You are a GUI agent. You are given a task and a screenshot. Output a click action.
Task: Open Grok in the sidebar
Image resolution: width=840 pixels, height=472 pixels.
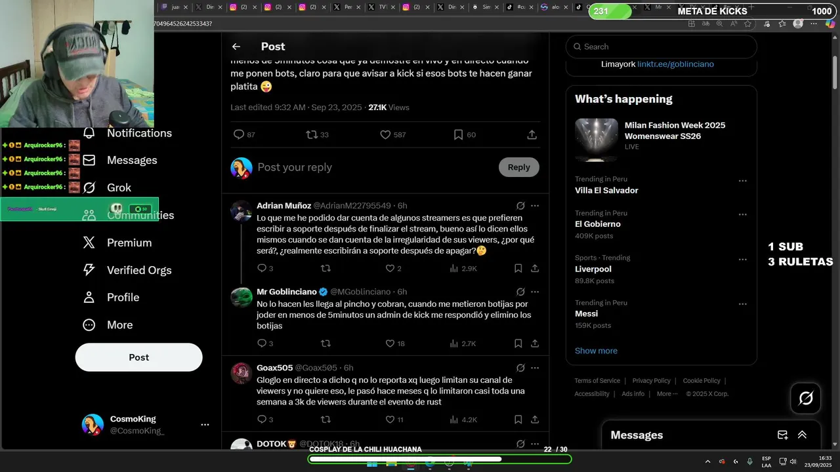point(107,187)
